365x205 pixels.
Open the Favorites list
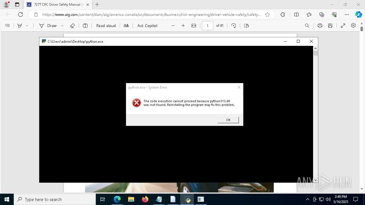309,15
